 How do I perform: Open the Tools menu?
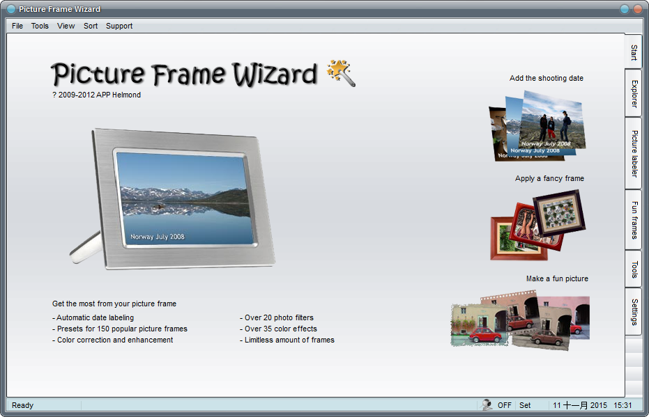40,26
